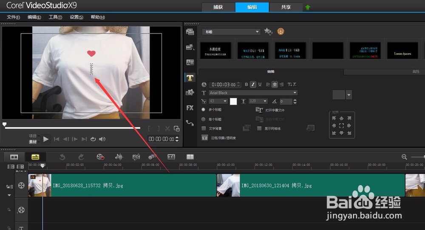The image size is (425, 230).
Task: Open the Transitions AB library icon
Action: tap(190, 62)
